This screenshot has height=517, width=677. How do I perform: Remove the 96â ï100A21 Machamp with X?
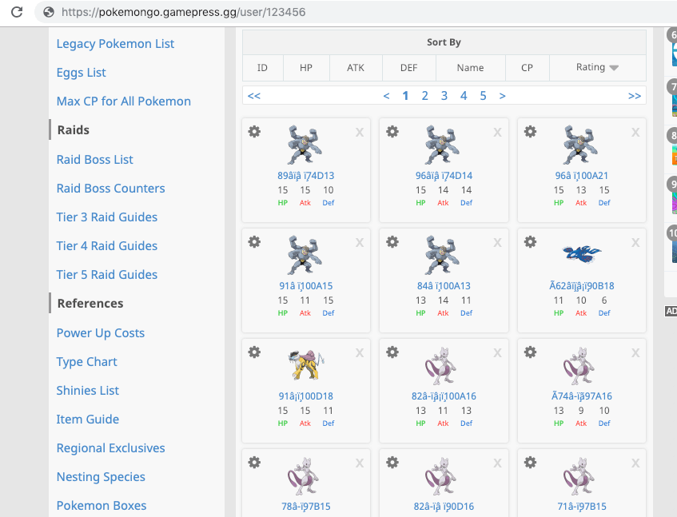coord(635,133)
